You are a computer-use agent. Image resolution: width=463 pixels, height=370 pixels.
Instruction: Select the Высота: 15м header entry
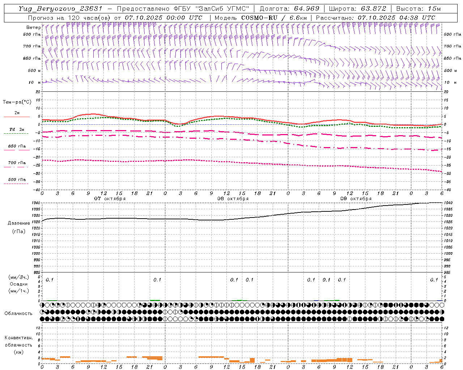[419, 9]
